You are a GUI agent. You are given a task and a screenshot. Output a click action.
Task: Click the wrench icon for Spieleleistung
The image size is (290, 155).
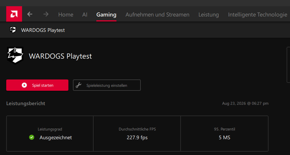coord(79,85)
